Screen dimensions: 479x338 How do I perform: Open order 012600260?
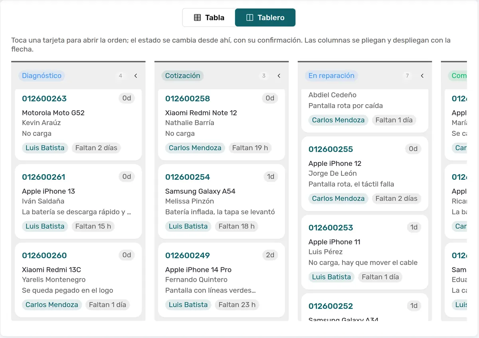[x=44, y=255]
